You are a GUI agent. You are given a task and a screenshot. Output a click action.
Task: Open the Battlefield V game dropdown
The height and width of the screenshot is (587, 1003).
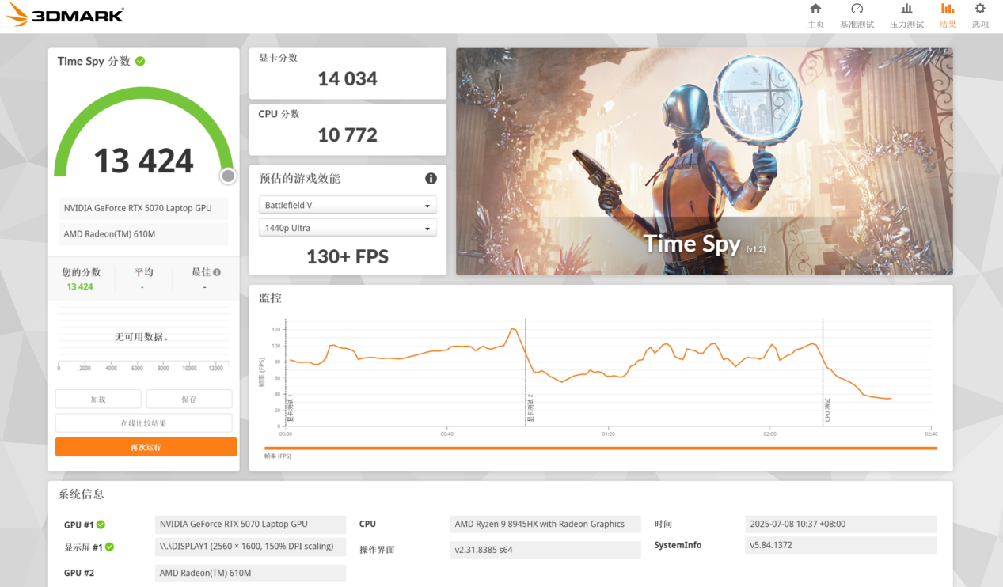[348, 205]
